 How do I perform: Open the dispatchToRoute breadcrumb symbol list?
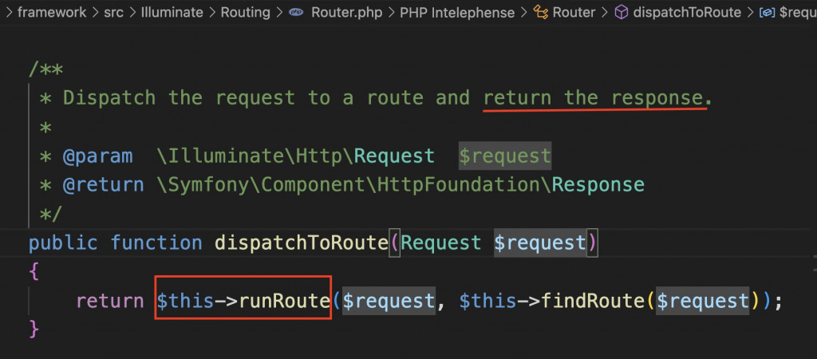click(x=687, y=13)
